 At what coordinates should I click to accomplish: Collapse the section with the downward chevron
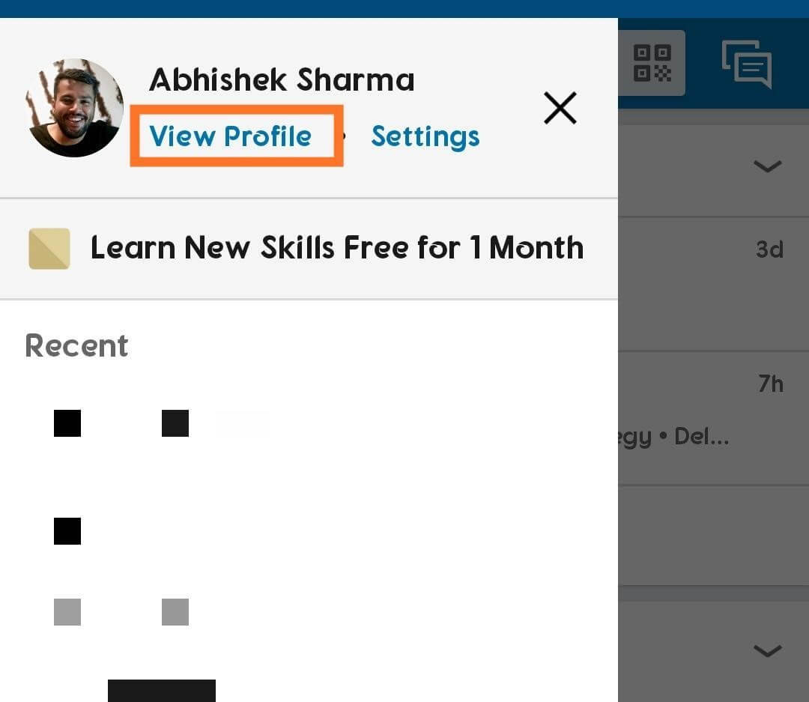(767, 167)
